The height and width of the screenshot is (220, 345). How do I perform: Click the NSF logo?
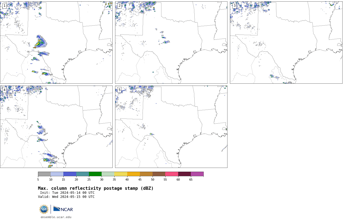coord(44,209)
